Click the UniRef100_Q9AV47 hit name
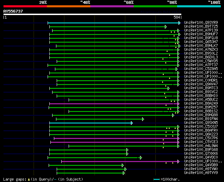 point(201,84)
